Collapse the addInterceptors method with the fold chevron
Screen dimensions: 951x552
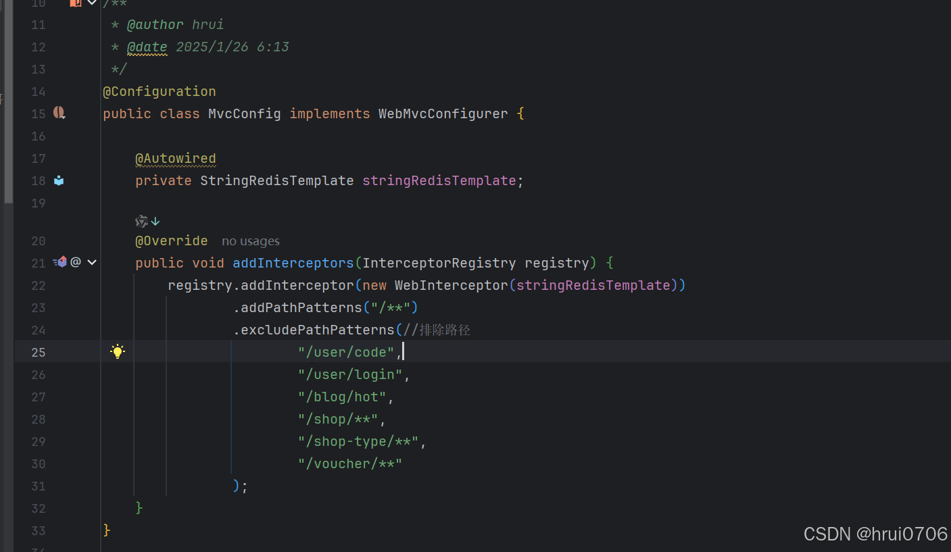point(92,262)
